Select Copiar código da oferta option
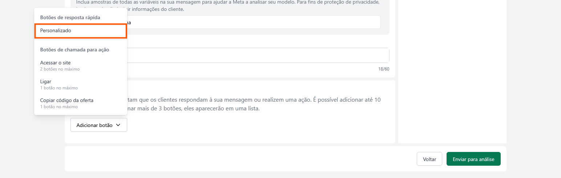This screenshot has width=561, height=178. (66, 100)
